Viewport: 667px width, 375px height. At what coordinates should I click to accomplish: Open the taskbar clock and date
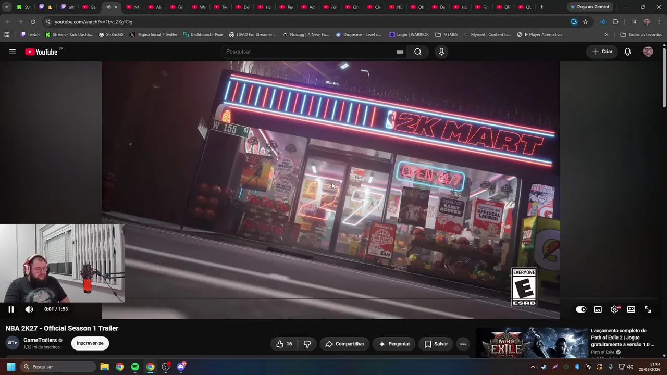649,367
